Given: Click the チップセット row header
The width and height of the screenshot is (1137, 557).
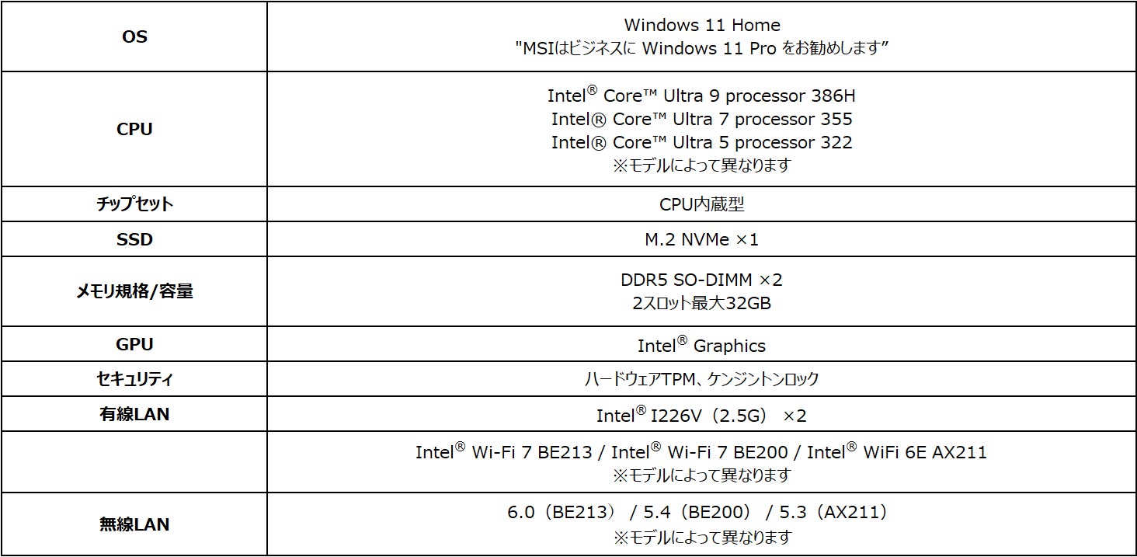Looking at the screenshot, I should [134, 204].
